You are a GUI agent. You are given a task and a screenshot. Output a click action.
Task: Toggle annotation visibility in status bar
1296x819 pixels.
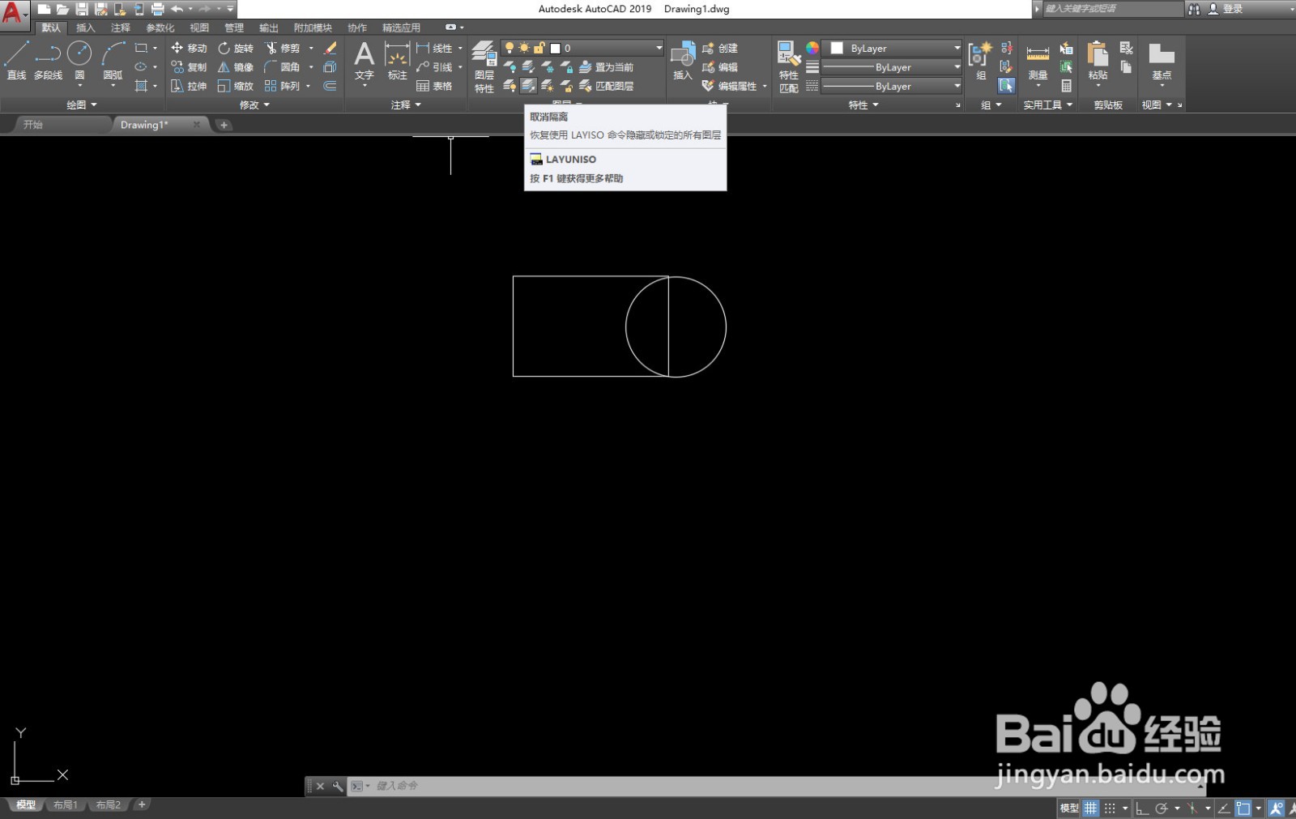point(1277,808)
